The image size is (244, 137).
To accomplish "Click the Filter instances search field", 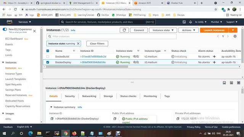I will pyautogui.click(x=111, y=37).
